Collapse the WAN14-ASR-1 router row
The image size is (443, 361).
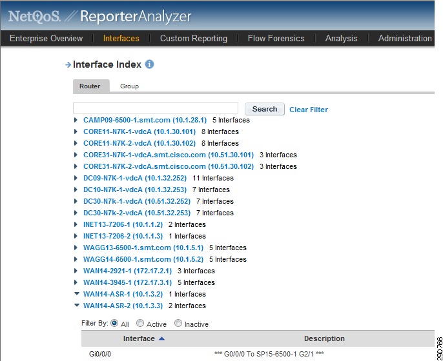click(77, 293)
